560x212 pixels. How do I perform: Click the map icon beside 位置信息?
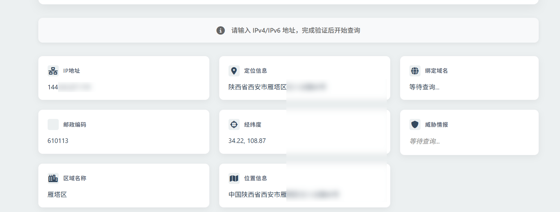click(x=234, y=178)
